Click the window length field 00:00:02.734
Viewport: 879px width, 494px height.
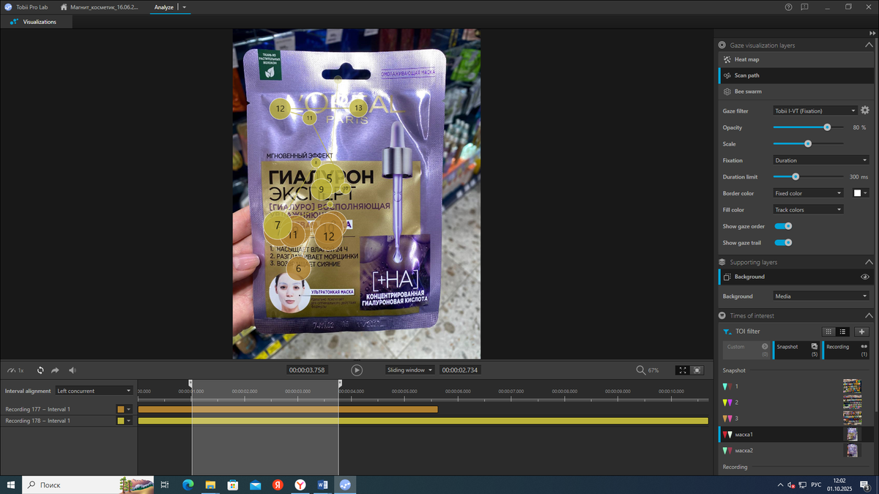[459, 370]
